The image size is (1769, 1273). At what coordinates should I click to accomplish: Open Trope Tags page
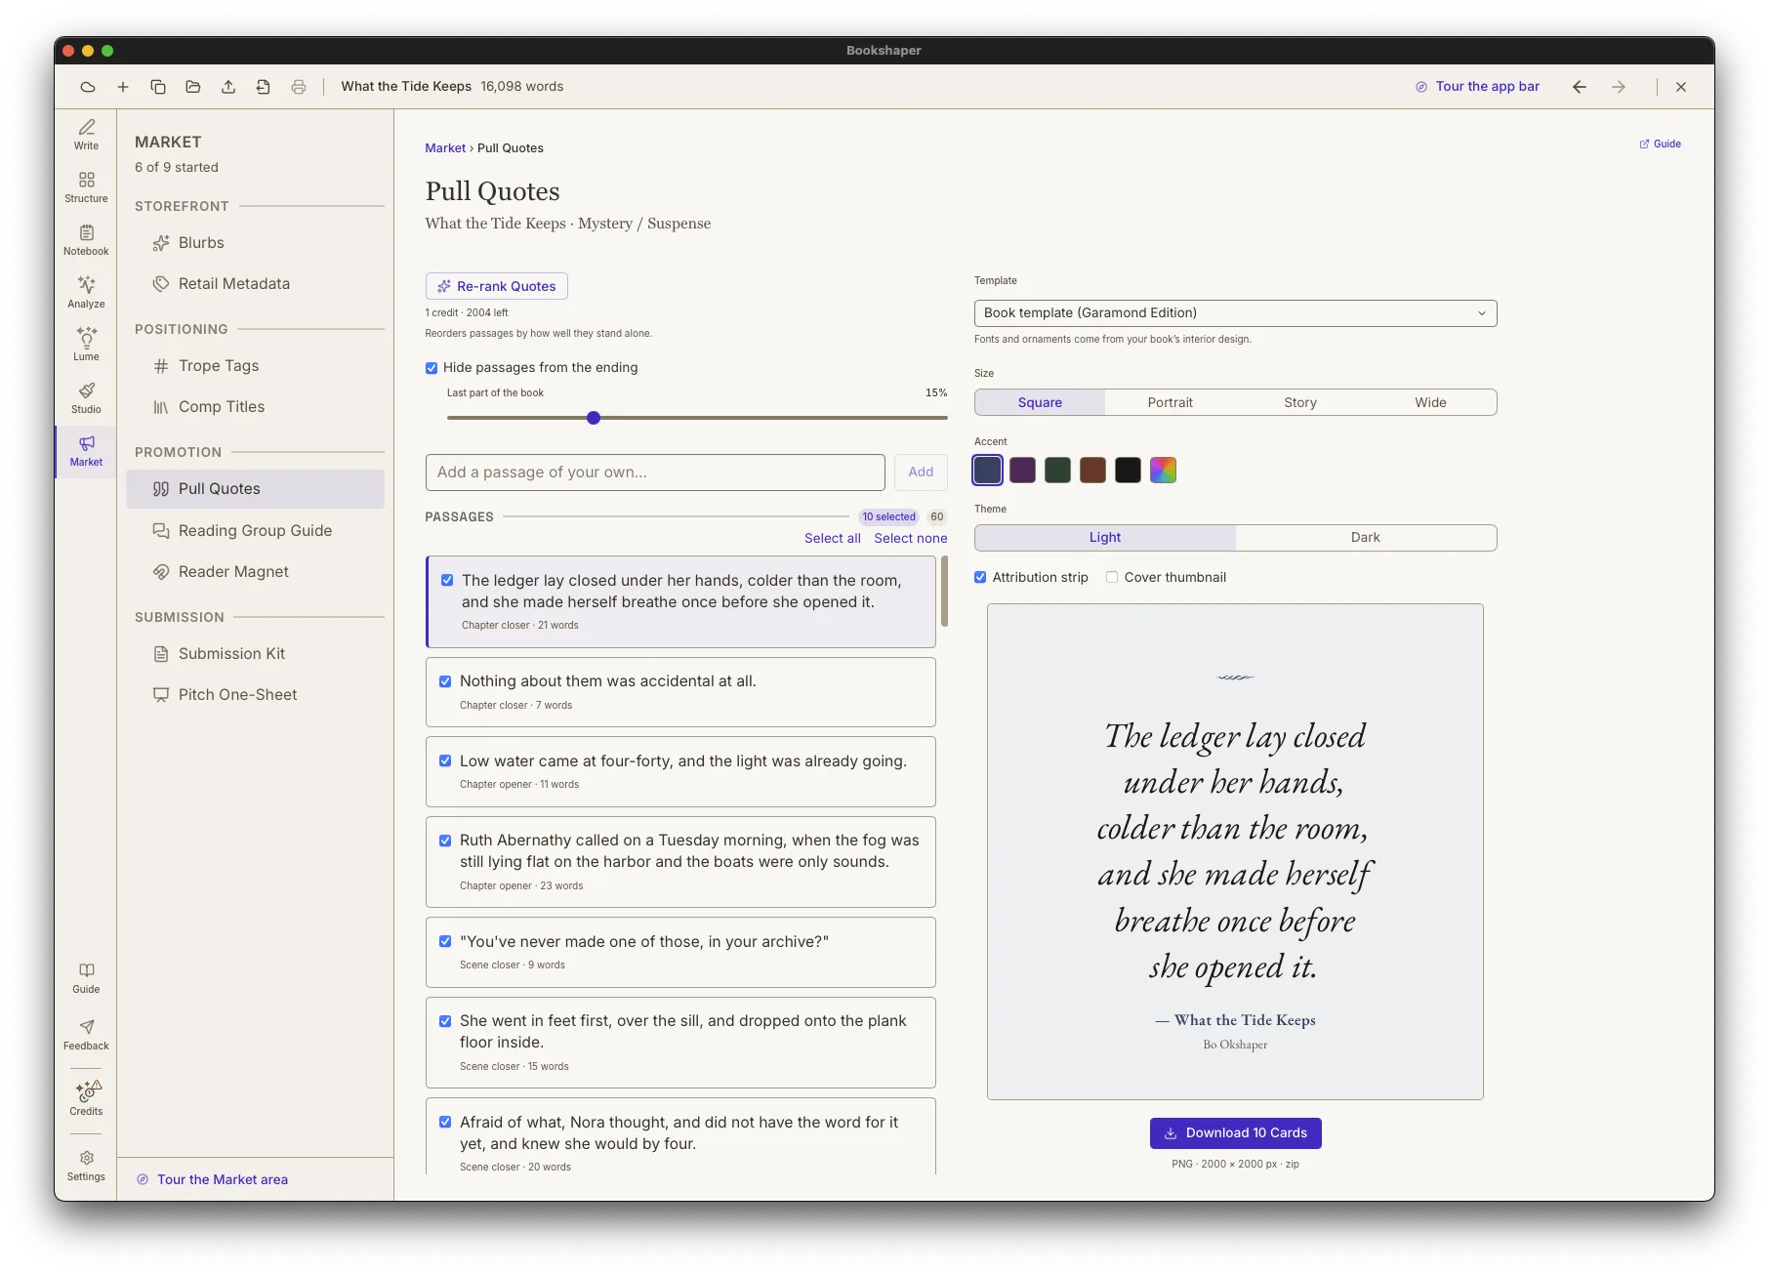click(255, 366)
